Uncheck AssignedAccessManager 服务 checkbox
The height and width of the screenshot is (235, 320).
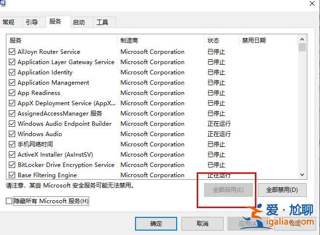[12, 113]
